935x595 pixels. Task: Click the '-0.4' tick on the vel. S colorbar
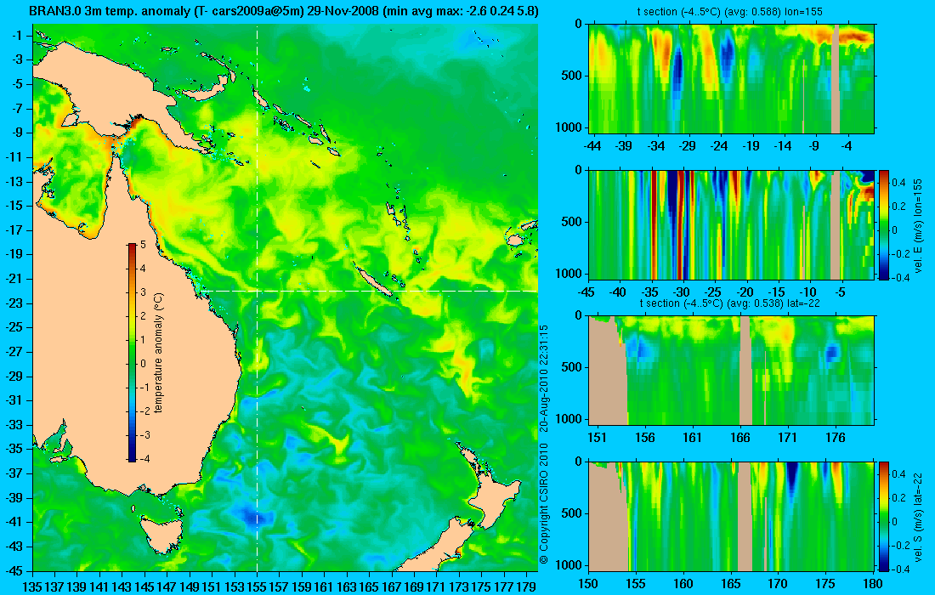tap(899, 569)
